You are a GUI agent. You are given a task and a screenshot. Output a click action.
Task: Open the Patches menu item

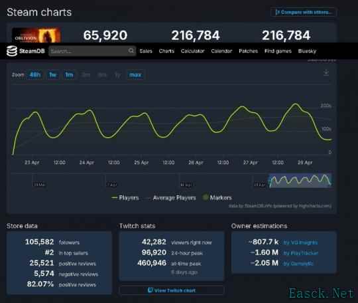click(248, 51)
